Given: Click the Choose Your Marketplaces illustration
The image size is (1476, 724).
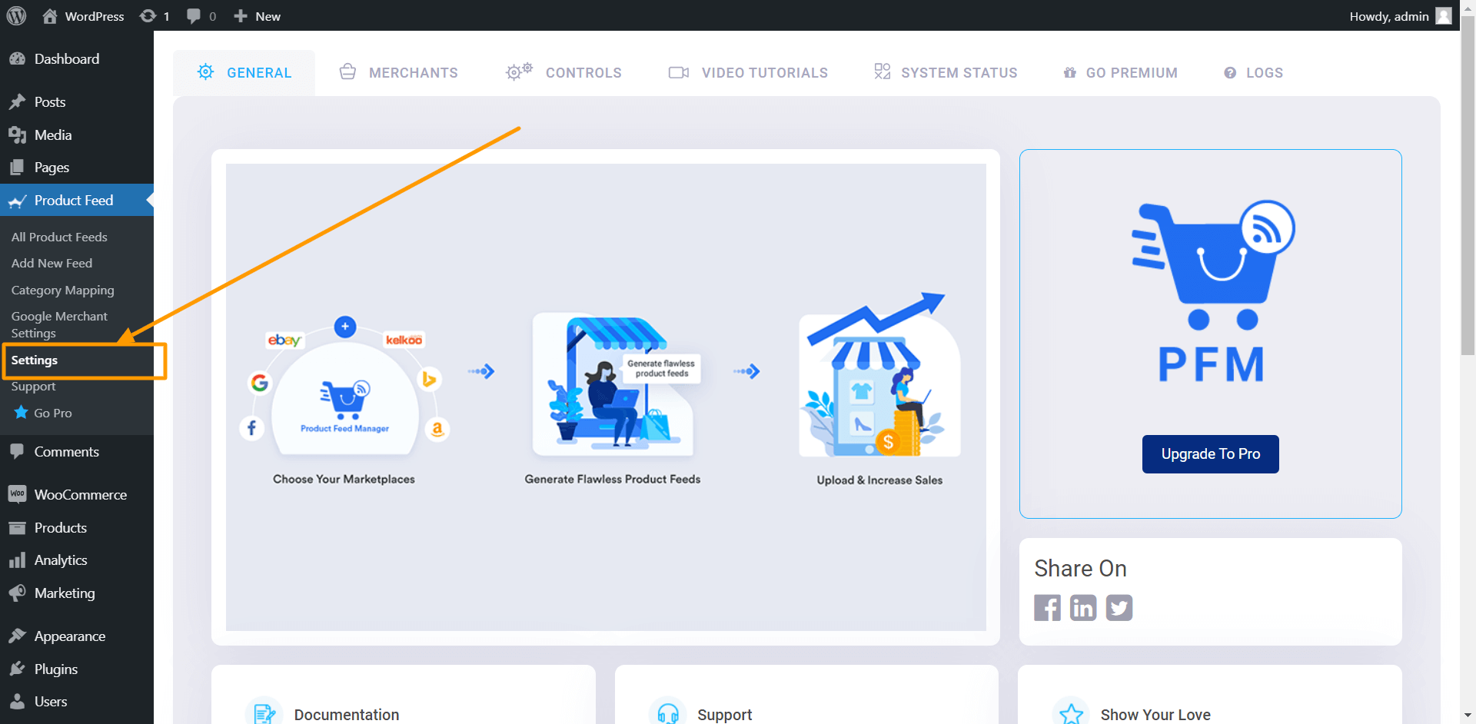Looking at the screenshot, I should 344,384.
